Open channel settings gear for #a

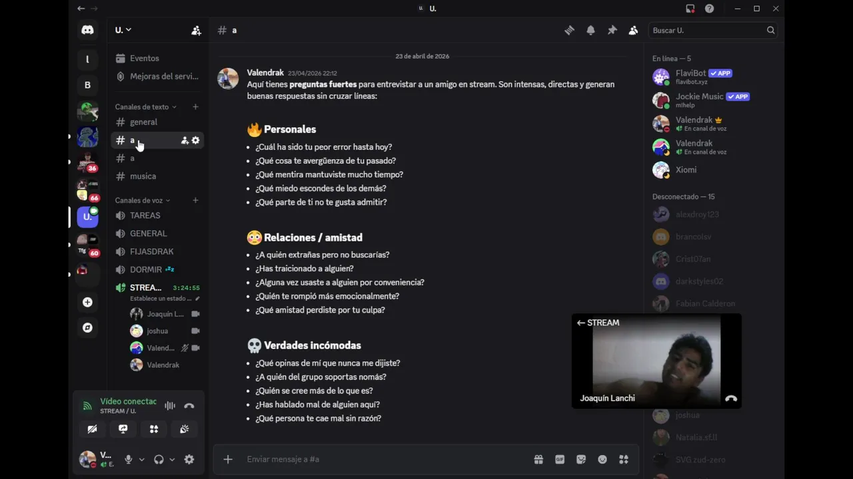point(195,140)
